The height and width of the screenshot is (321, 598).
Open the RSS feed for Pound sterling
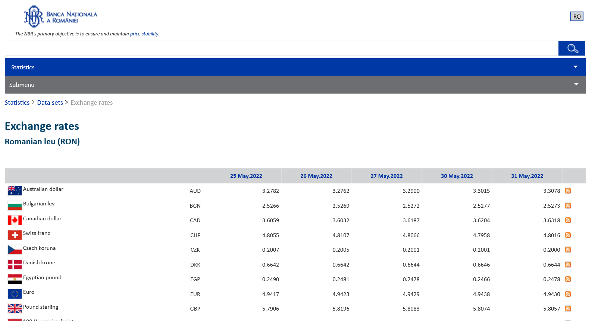coord(568,309)
